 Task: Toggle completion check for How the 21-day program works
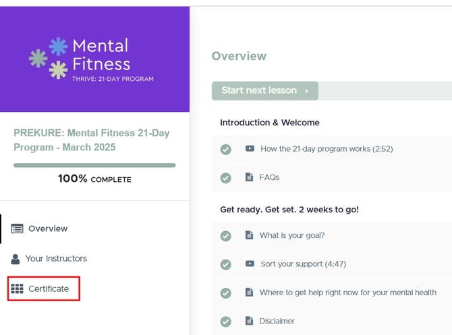tap(226, 150)
